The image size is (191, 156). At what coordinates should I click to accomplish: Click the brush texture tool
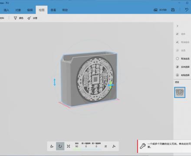[29, 18]
